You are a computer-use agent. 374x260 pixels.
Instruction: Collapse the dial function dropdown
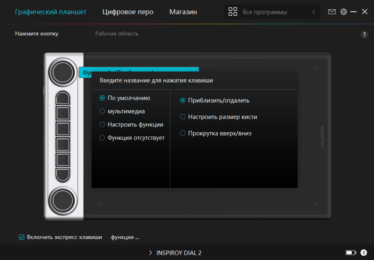click(193, 72)
